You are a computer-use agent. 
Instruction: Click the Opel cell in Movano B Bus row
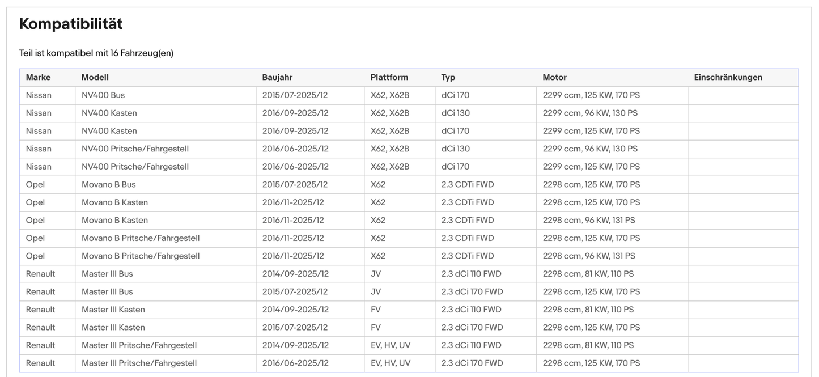coord(35,185)
